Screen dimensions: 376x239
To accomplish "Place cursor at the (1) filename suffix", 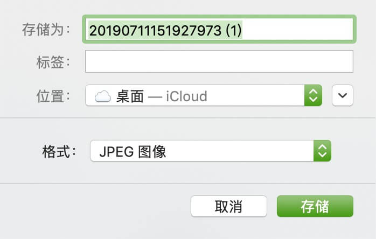I will pyautogui.click(x=234, y=31).
